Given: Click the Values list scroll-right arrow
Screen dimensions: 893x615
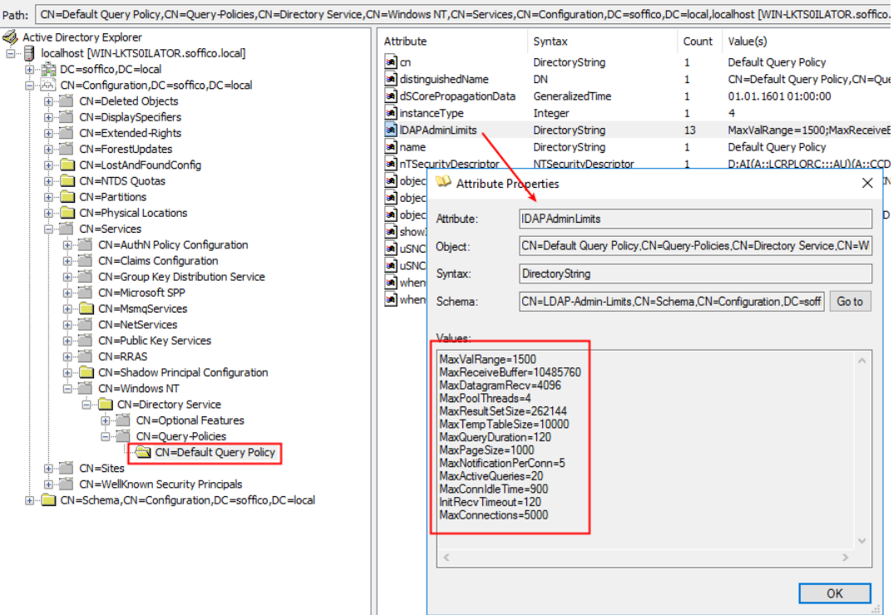Looking at the screenshot, I should [845, 558].
